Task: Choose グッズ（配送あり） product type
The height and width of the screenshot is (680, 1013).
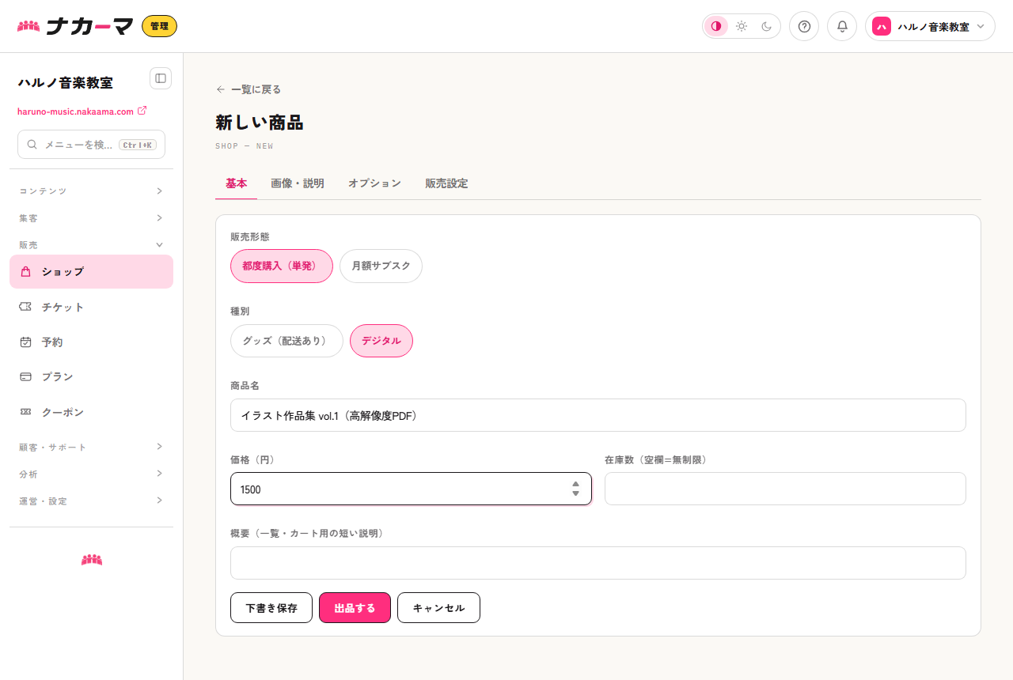Action: tap(286, 341)
